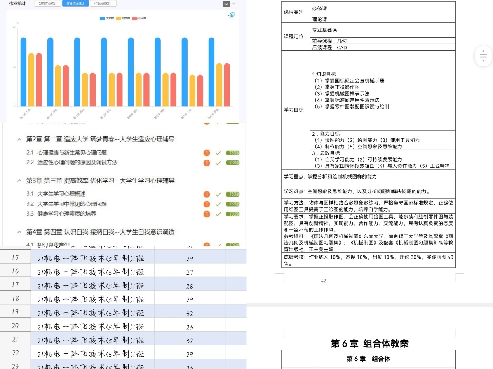
Task: Toggle 发布数 blue legend swatch
Action: 103,18
